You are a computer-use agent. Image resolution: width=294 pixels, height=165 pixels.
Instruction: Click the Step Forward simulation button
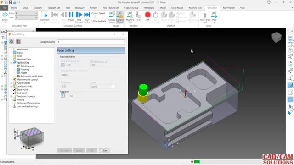click(x=79, y=16)
